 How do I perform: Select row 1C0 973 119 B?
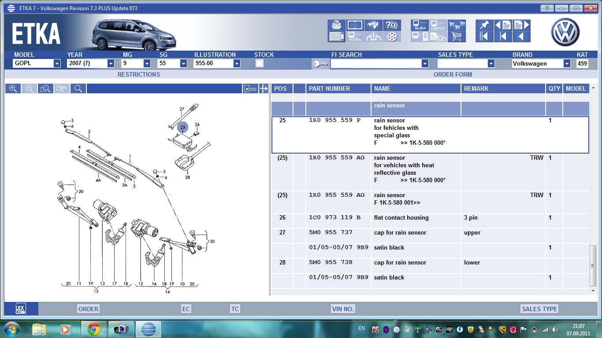(x=430, y=218)
